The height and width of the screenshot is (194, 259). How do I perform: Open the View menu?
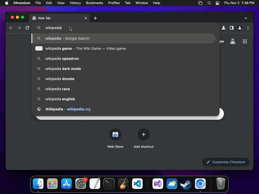point(61,3)
